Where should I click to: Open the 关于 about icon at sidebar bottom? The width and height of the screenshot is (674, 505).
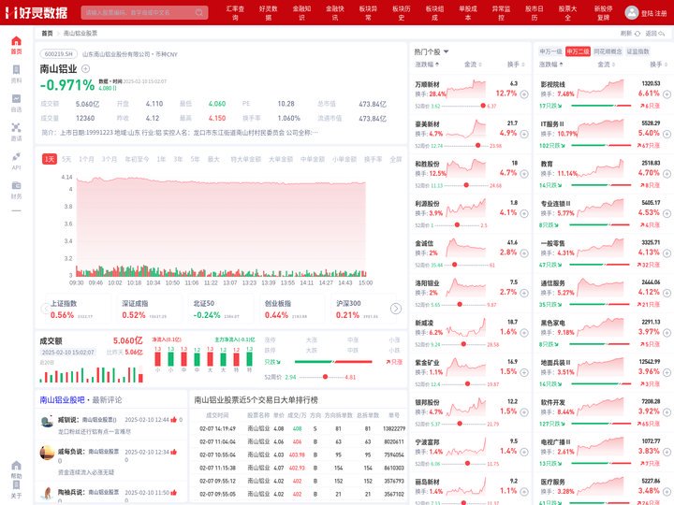point(16,485)
